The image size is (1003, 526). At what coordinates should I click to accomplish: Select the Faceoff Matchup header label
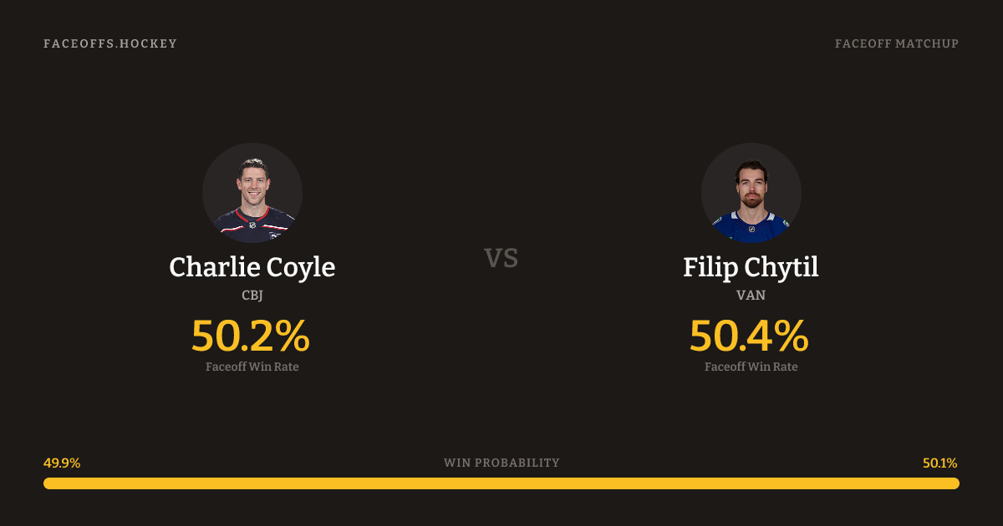896,43
